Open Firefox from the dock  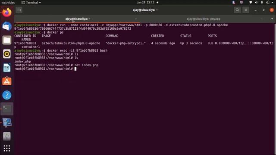(x=7, y=12)
